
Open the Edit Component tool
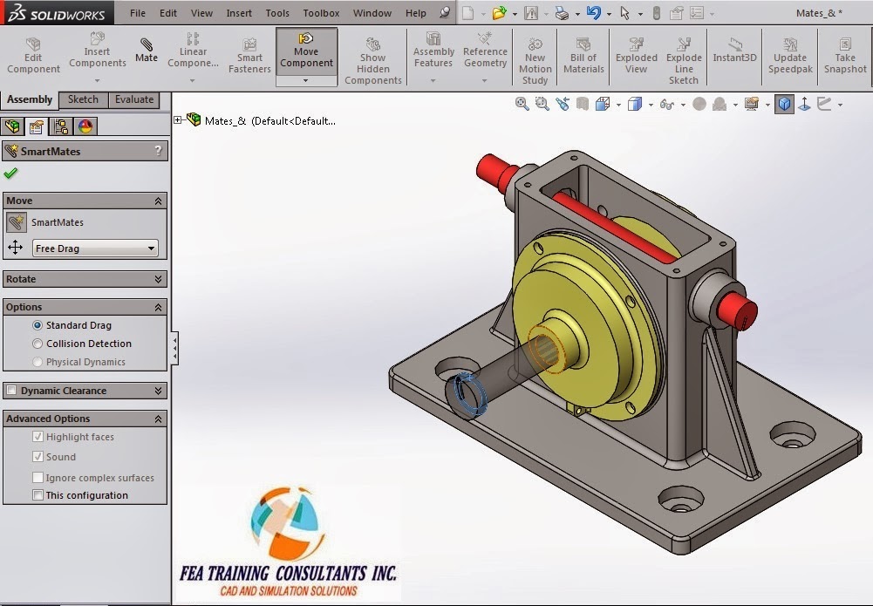[x=33, y=56]
